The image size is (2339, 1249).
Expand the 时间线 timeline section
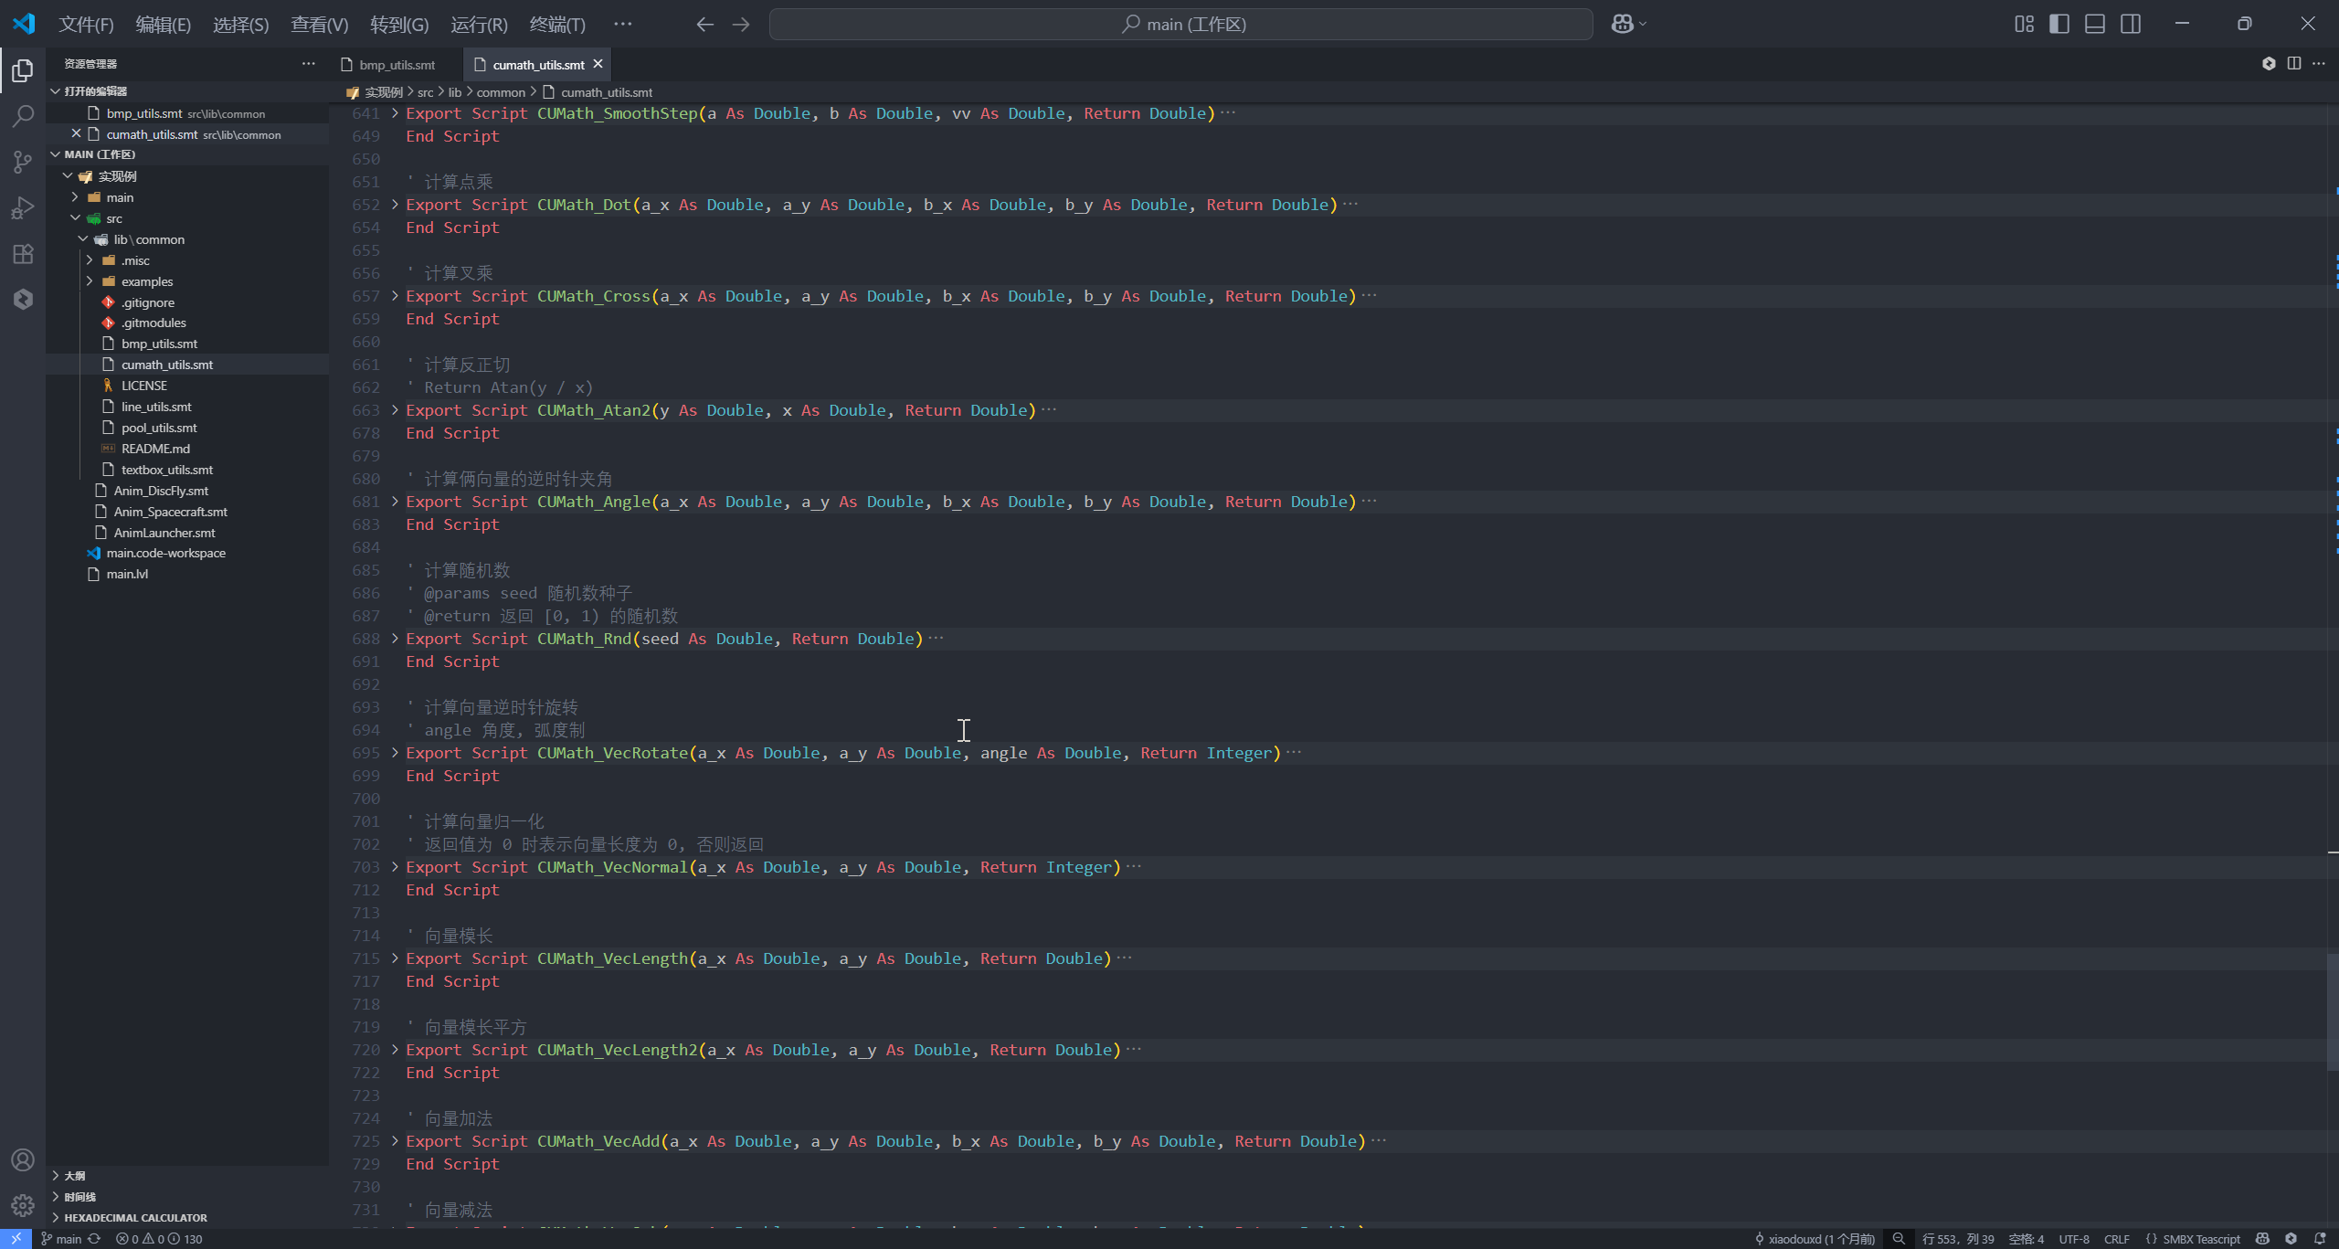tap(187, 1197)
